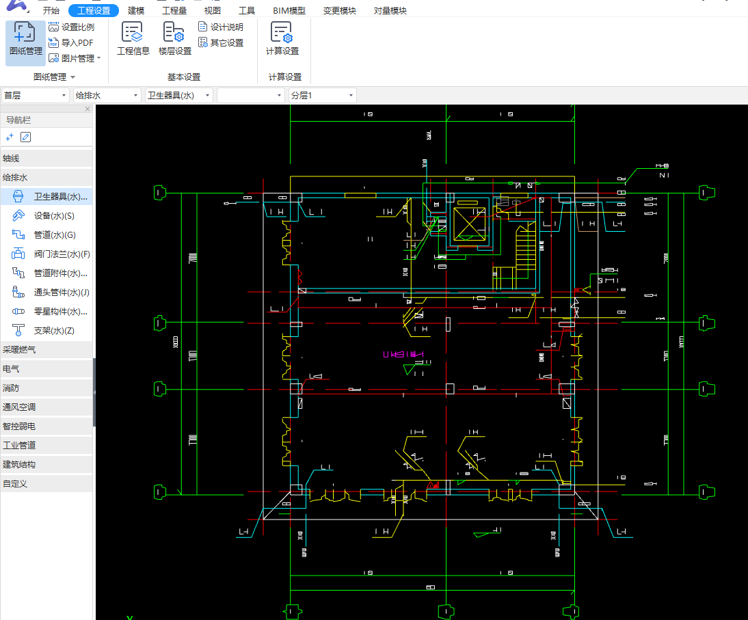
Task: Click the magenta text in drawing center
Action: coord(403,354)
